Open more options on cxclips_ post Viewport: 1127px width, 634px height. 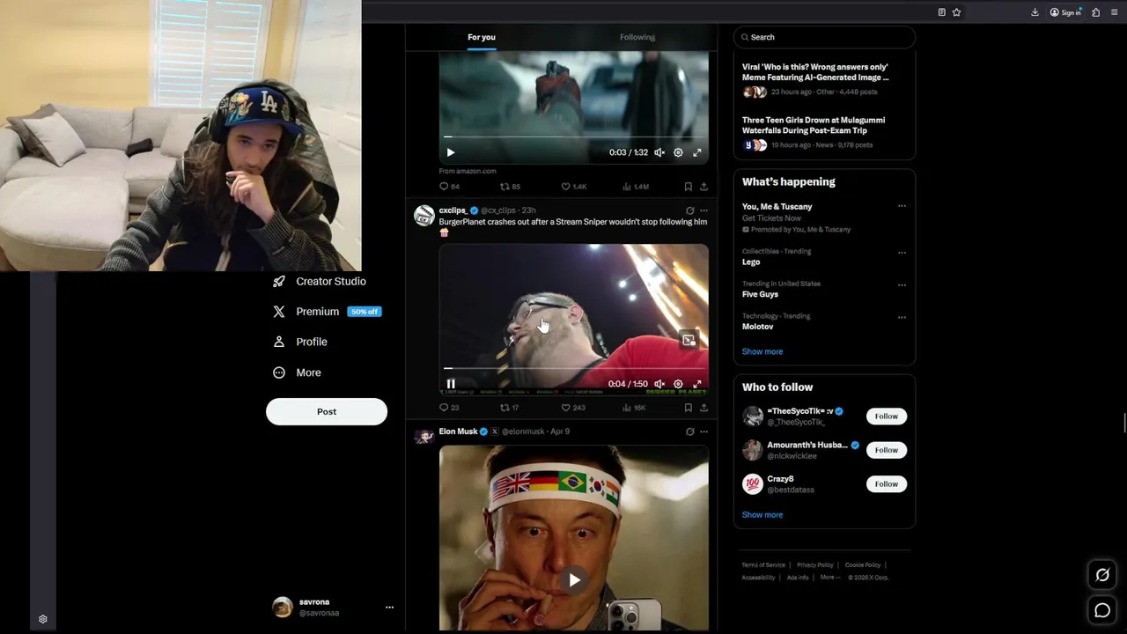point(703,210)
